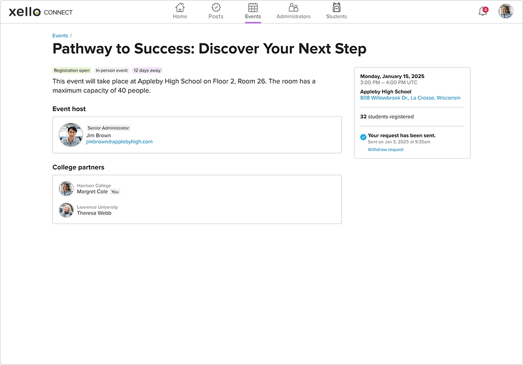Open the 808 Willowbrook Dr. address link

tap(410, 98)
